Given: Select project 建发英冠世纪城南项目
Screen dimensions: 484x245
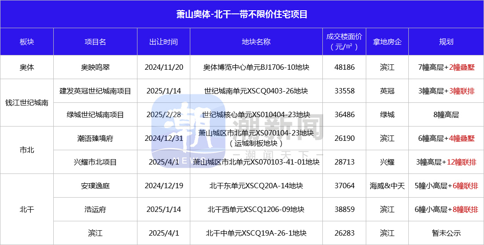Looking at the screenshot, I should tap(95, 91).
